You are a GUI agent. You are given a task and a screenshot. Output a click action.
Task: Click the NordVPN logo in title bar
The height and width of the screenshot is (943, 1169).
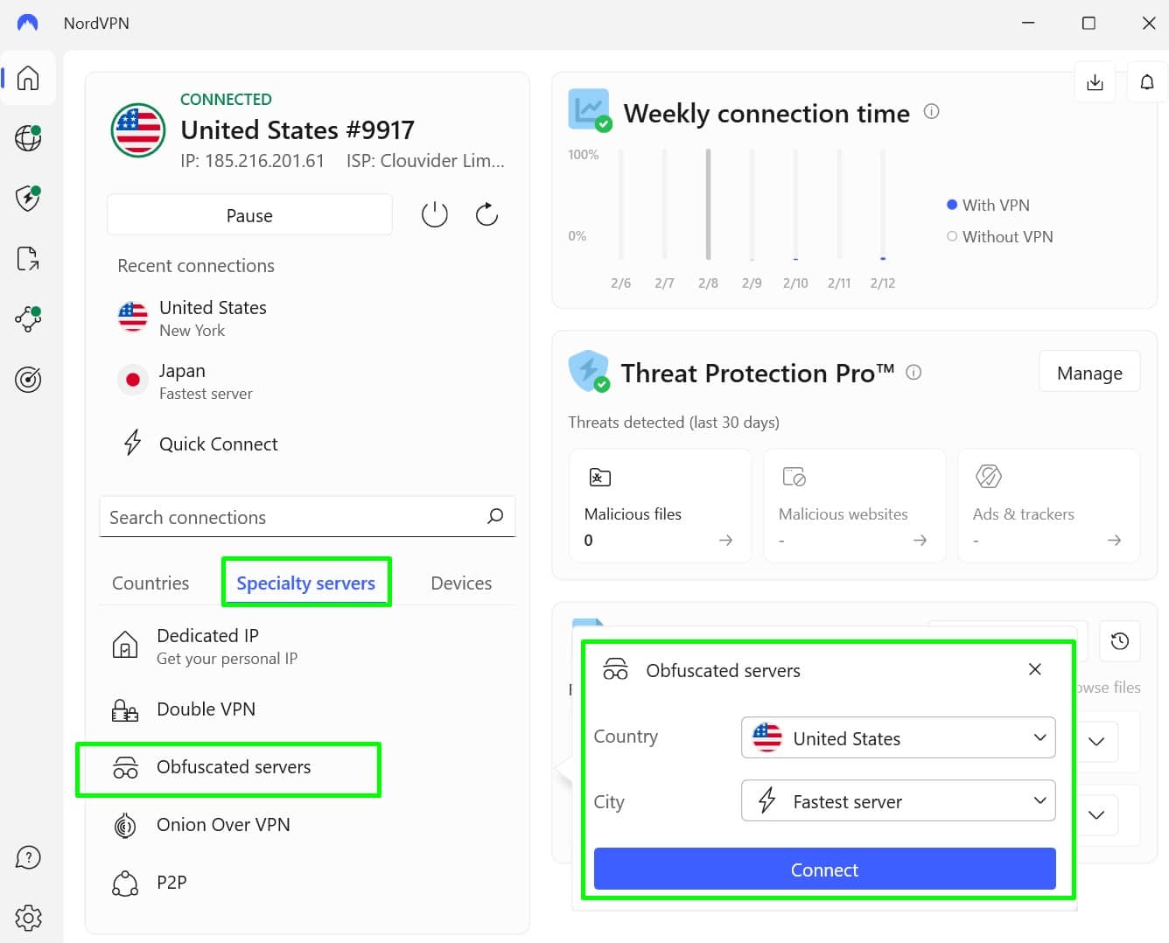point(28,23)
